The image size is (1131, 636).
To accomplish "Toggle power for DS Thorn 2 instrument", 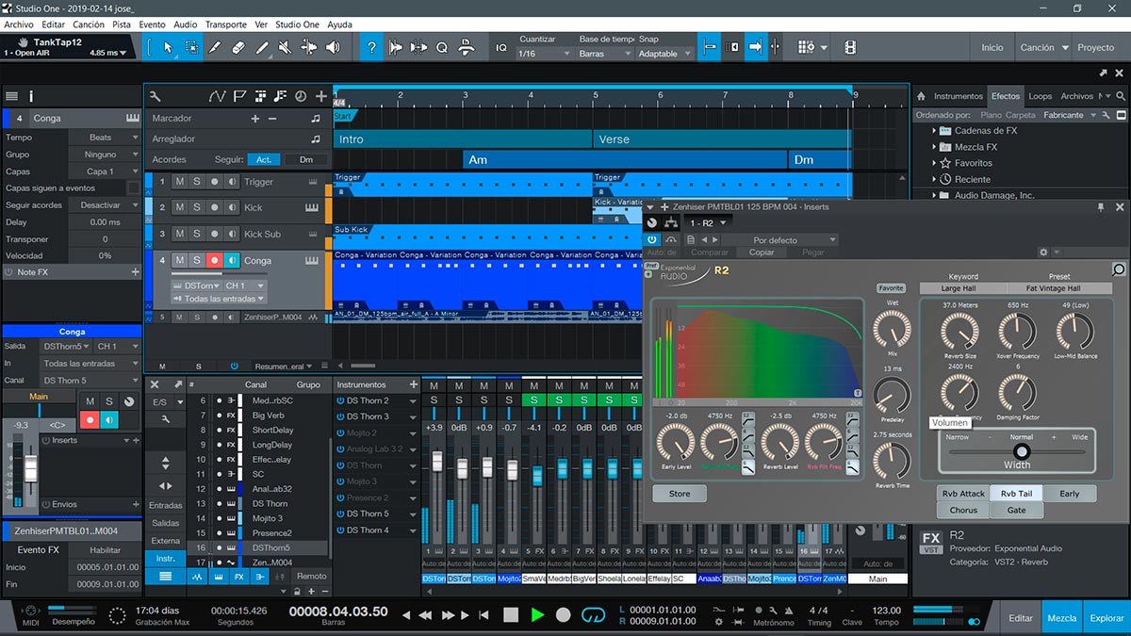I will click(x=340, y=400).
